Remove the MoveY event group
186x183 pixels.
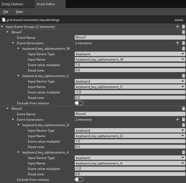pyautogui.click(x=184, y=32)
